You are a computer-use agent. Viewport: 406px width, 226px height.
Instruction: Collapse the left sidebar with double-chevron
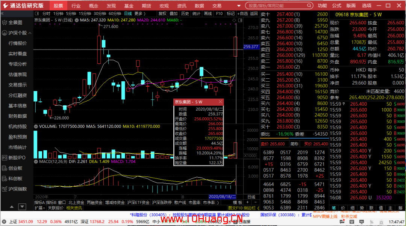2,13
